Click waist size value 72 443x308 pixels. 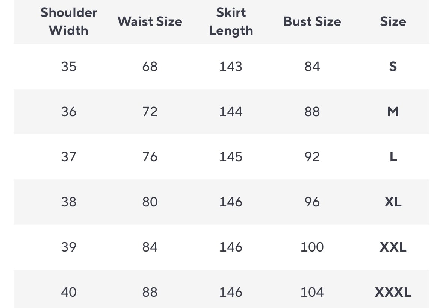click(x=150, y=112)
